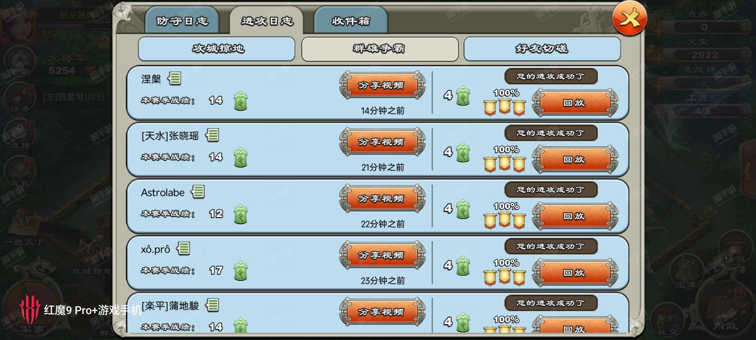Switch to the 收件箱 tab
The width and height of the screenshot is (756, 340).
pos(351,20)
